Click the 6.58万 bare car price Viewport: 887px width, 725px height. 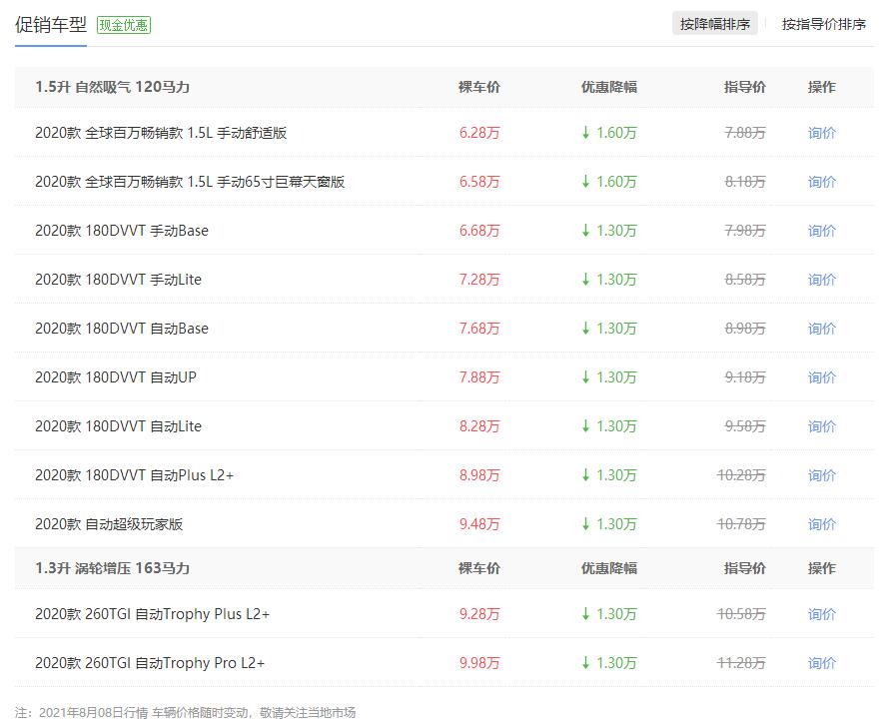(x=479, y=182)
